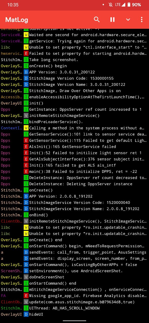This screenshot has width=149, height=323.
Task: Tap the Dpps tag on 'AlsInit():165' line
Action: point(6,147)
